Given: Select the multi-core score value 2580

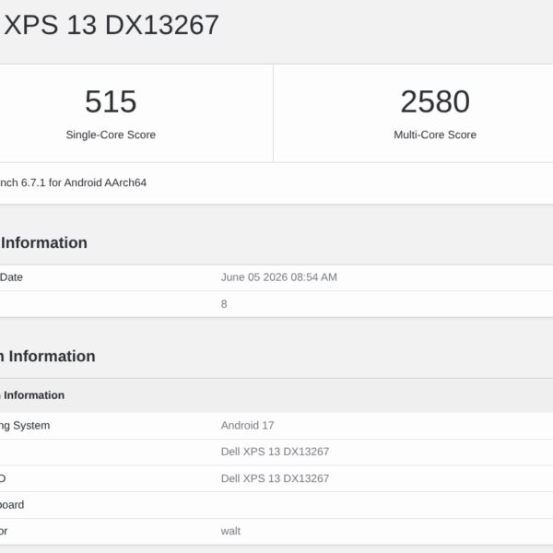Looking at the screenshot, I should click(435, 101).
